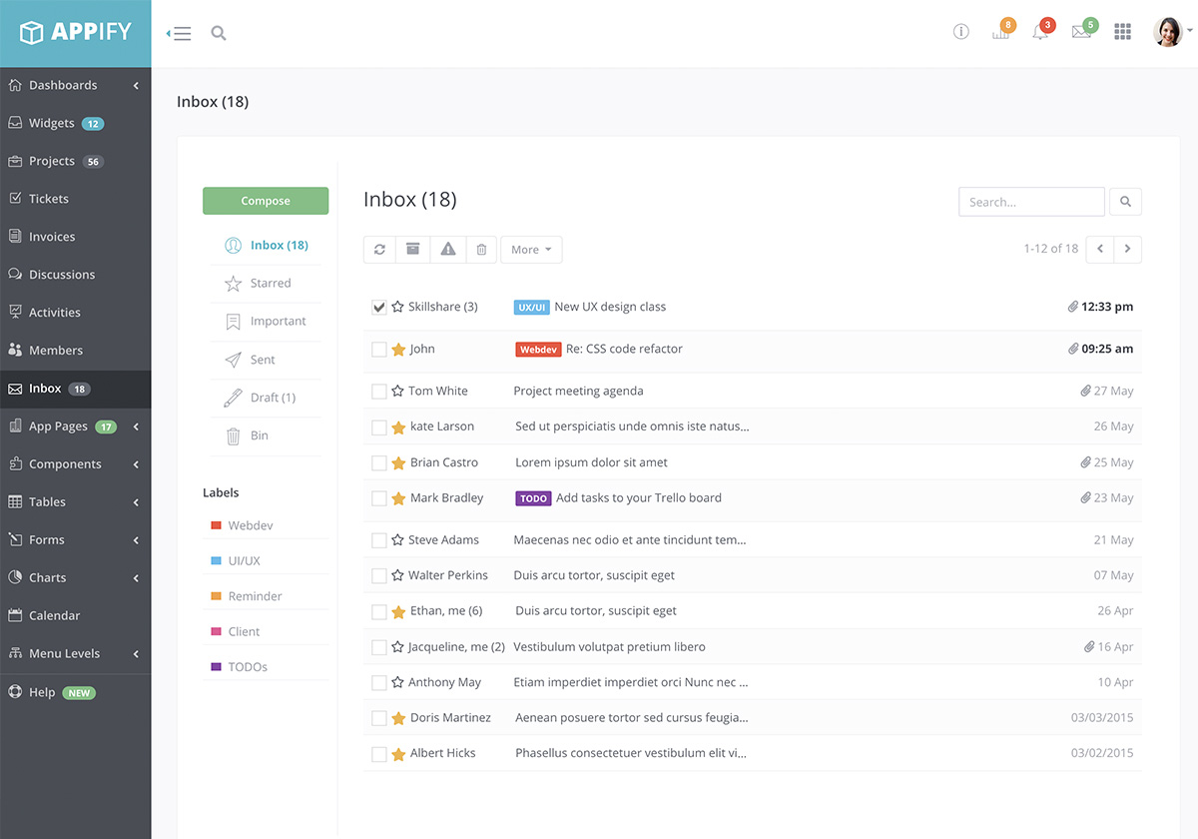This screenshot has height=839, width=1198.
Task: Open notifications bell icon
Action: tap(1040, 32)
